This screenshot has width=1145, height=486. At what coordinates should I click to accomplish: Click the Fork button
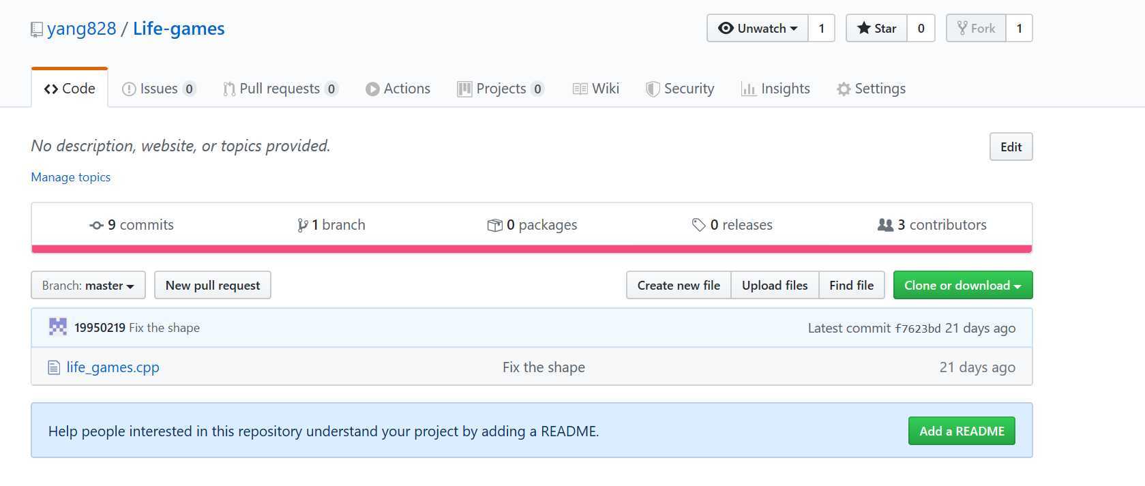tap(976, 28)
